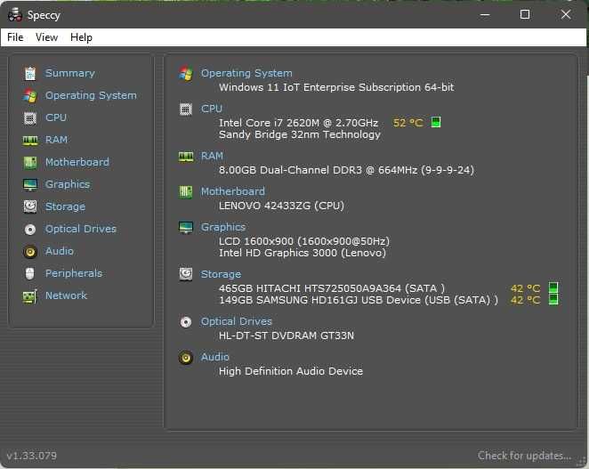Select Summary in the sidebar
Image resolution: width=589 pixels, height=469 pixels.
(70, 73)
